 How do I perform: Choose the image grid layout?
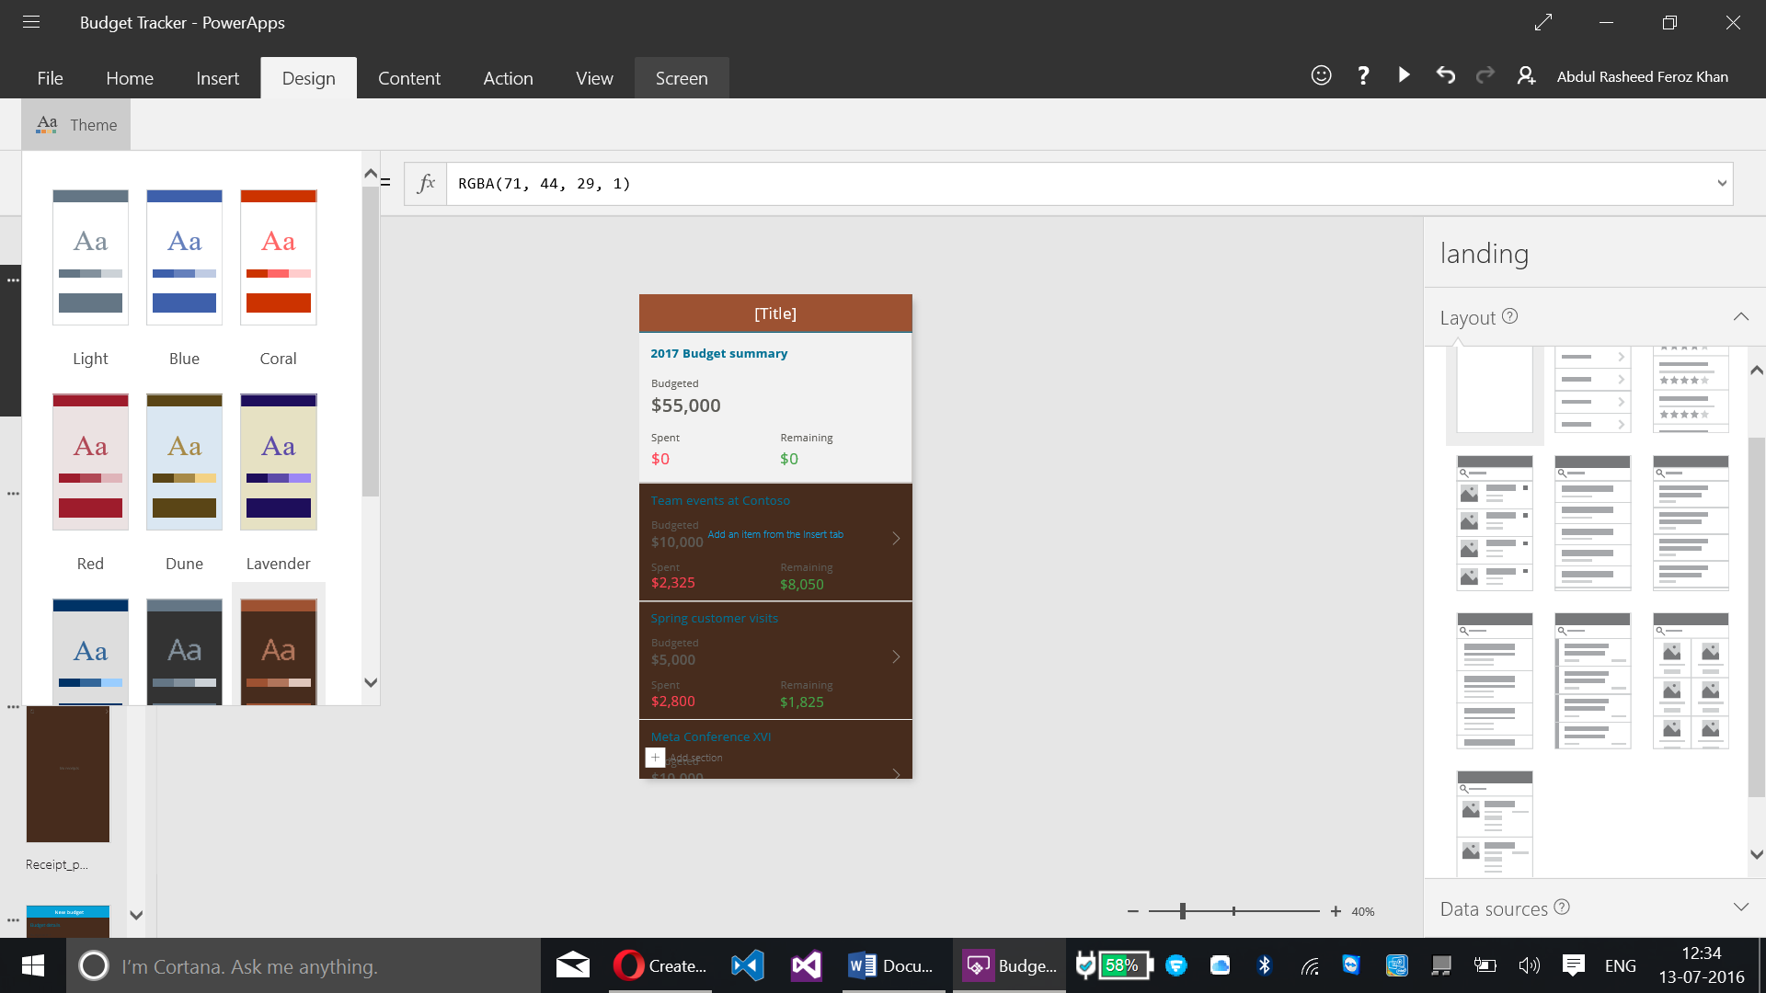(1691, 681)
